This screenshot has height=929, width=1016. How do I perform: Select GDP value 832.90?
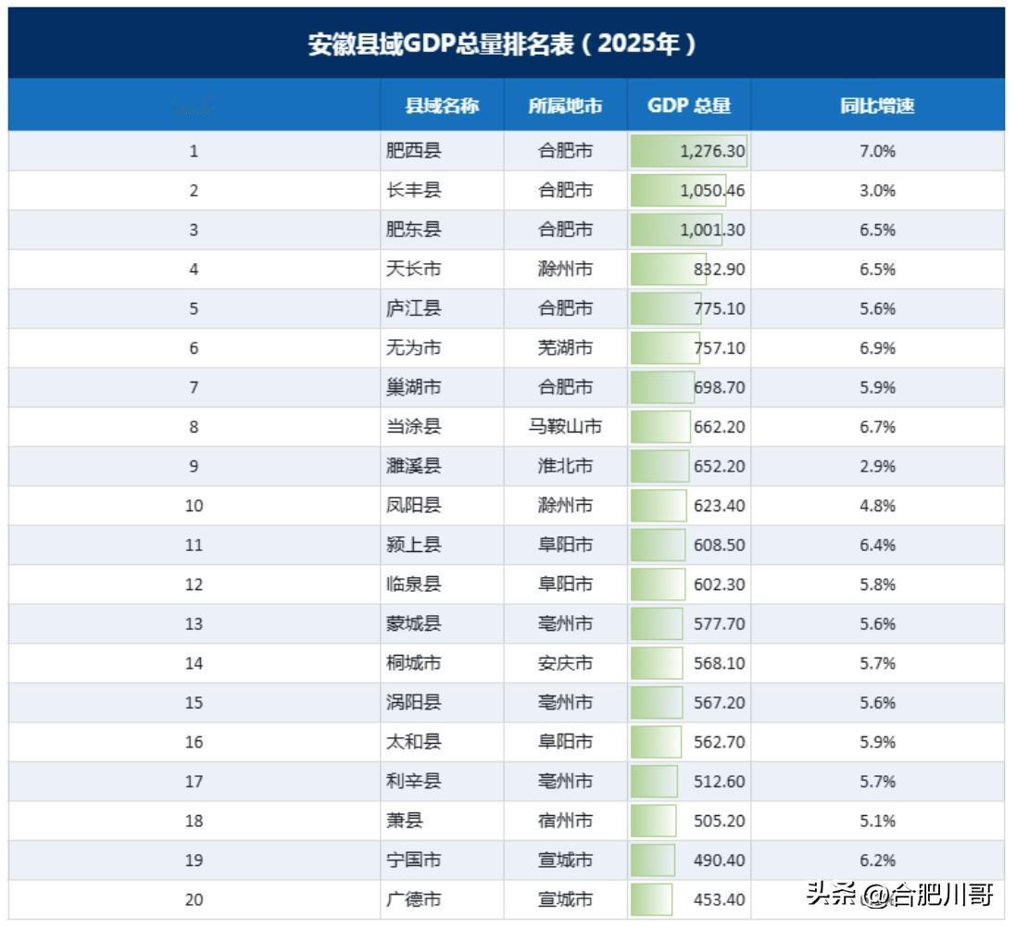pyautogui.click(x=720, y=269)
